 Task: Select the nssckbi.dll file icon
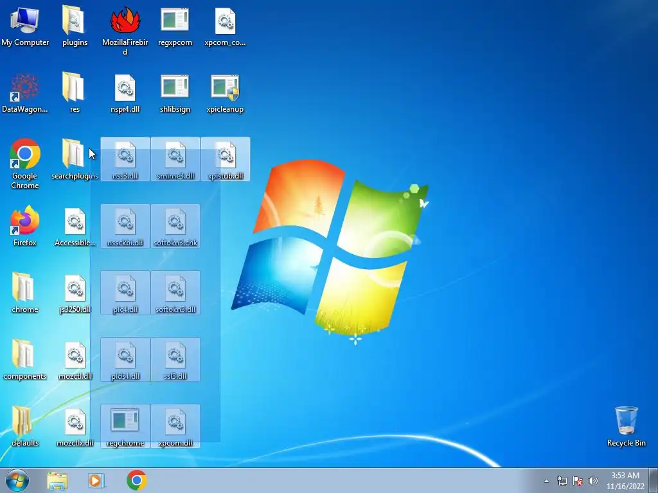click(x=125, y=225)
